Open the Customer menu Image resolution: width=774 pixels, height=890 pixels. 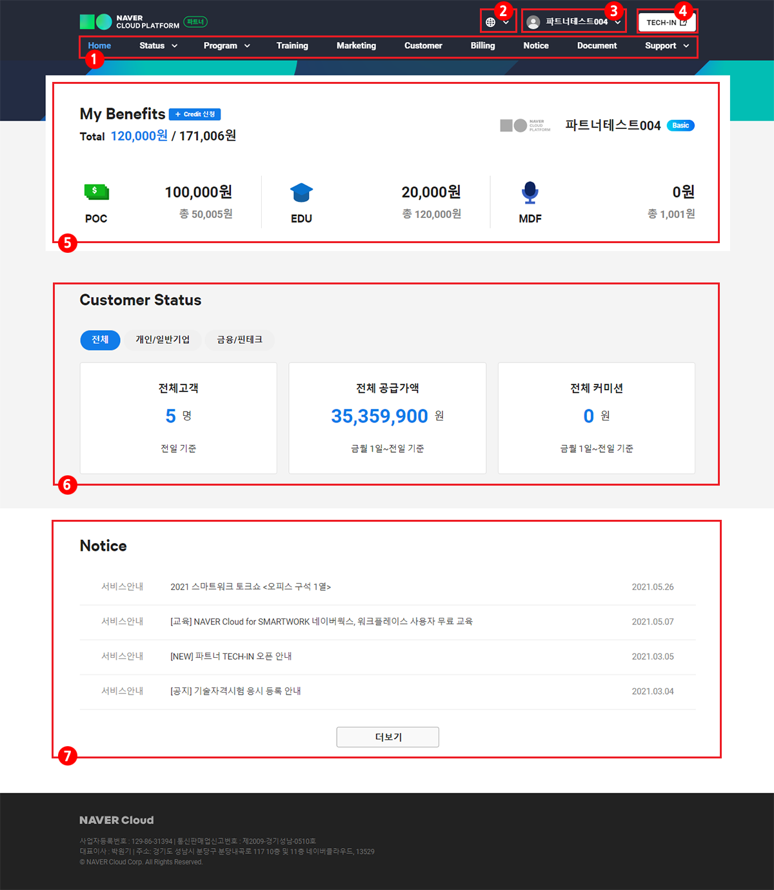[x=423, y=46]
